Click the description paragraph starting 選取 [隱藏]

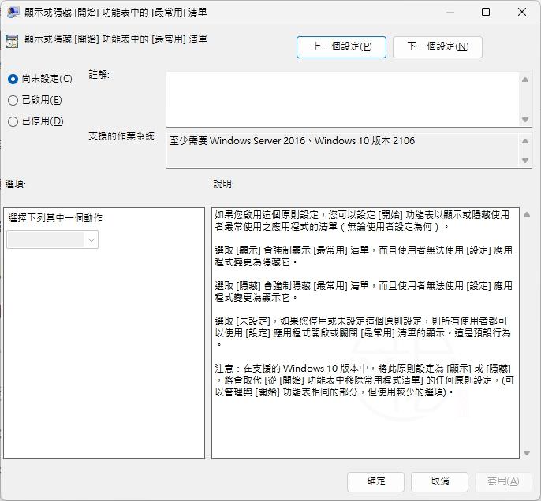point(364,291)
